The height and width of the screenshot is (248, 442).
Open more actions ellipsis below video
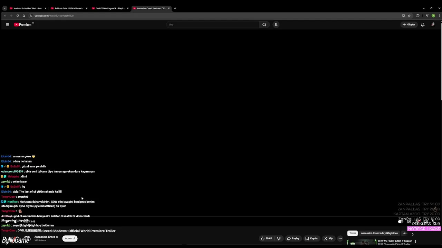click(x=340, y=238)
